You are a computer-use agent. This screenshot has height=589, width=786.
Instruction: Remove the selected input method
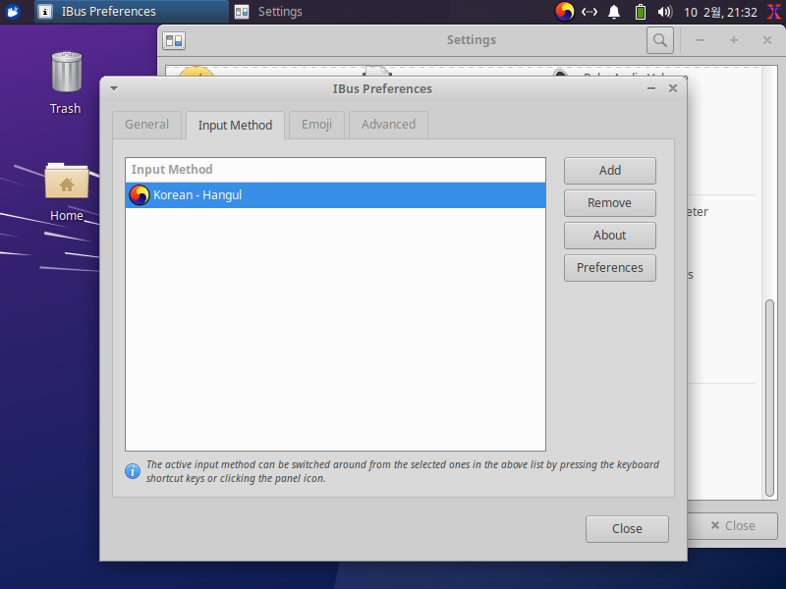click(x=609, y=203)
